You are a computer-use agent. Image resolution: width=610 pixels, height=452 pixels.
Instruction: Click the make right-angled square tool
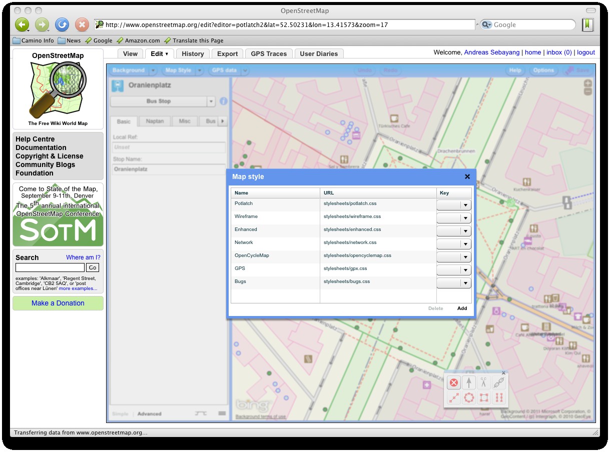[483, 398]
